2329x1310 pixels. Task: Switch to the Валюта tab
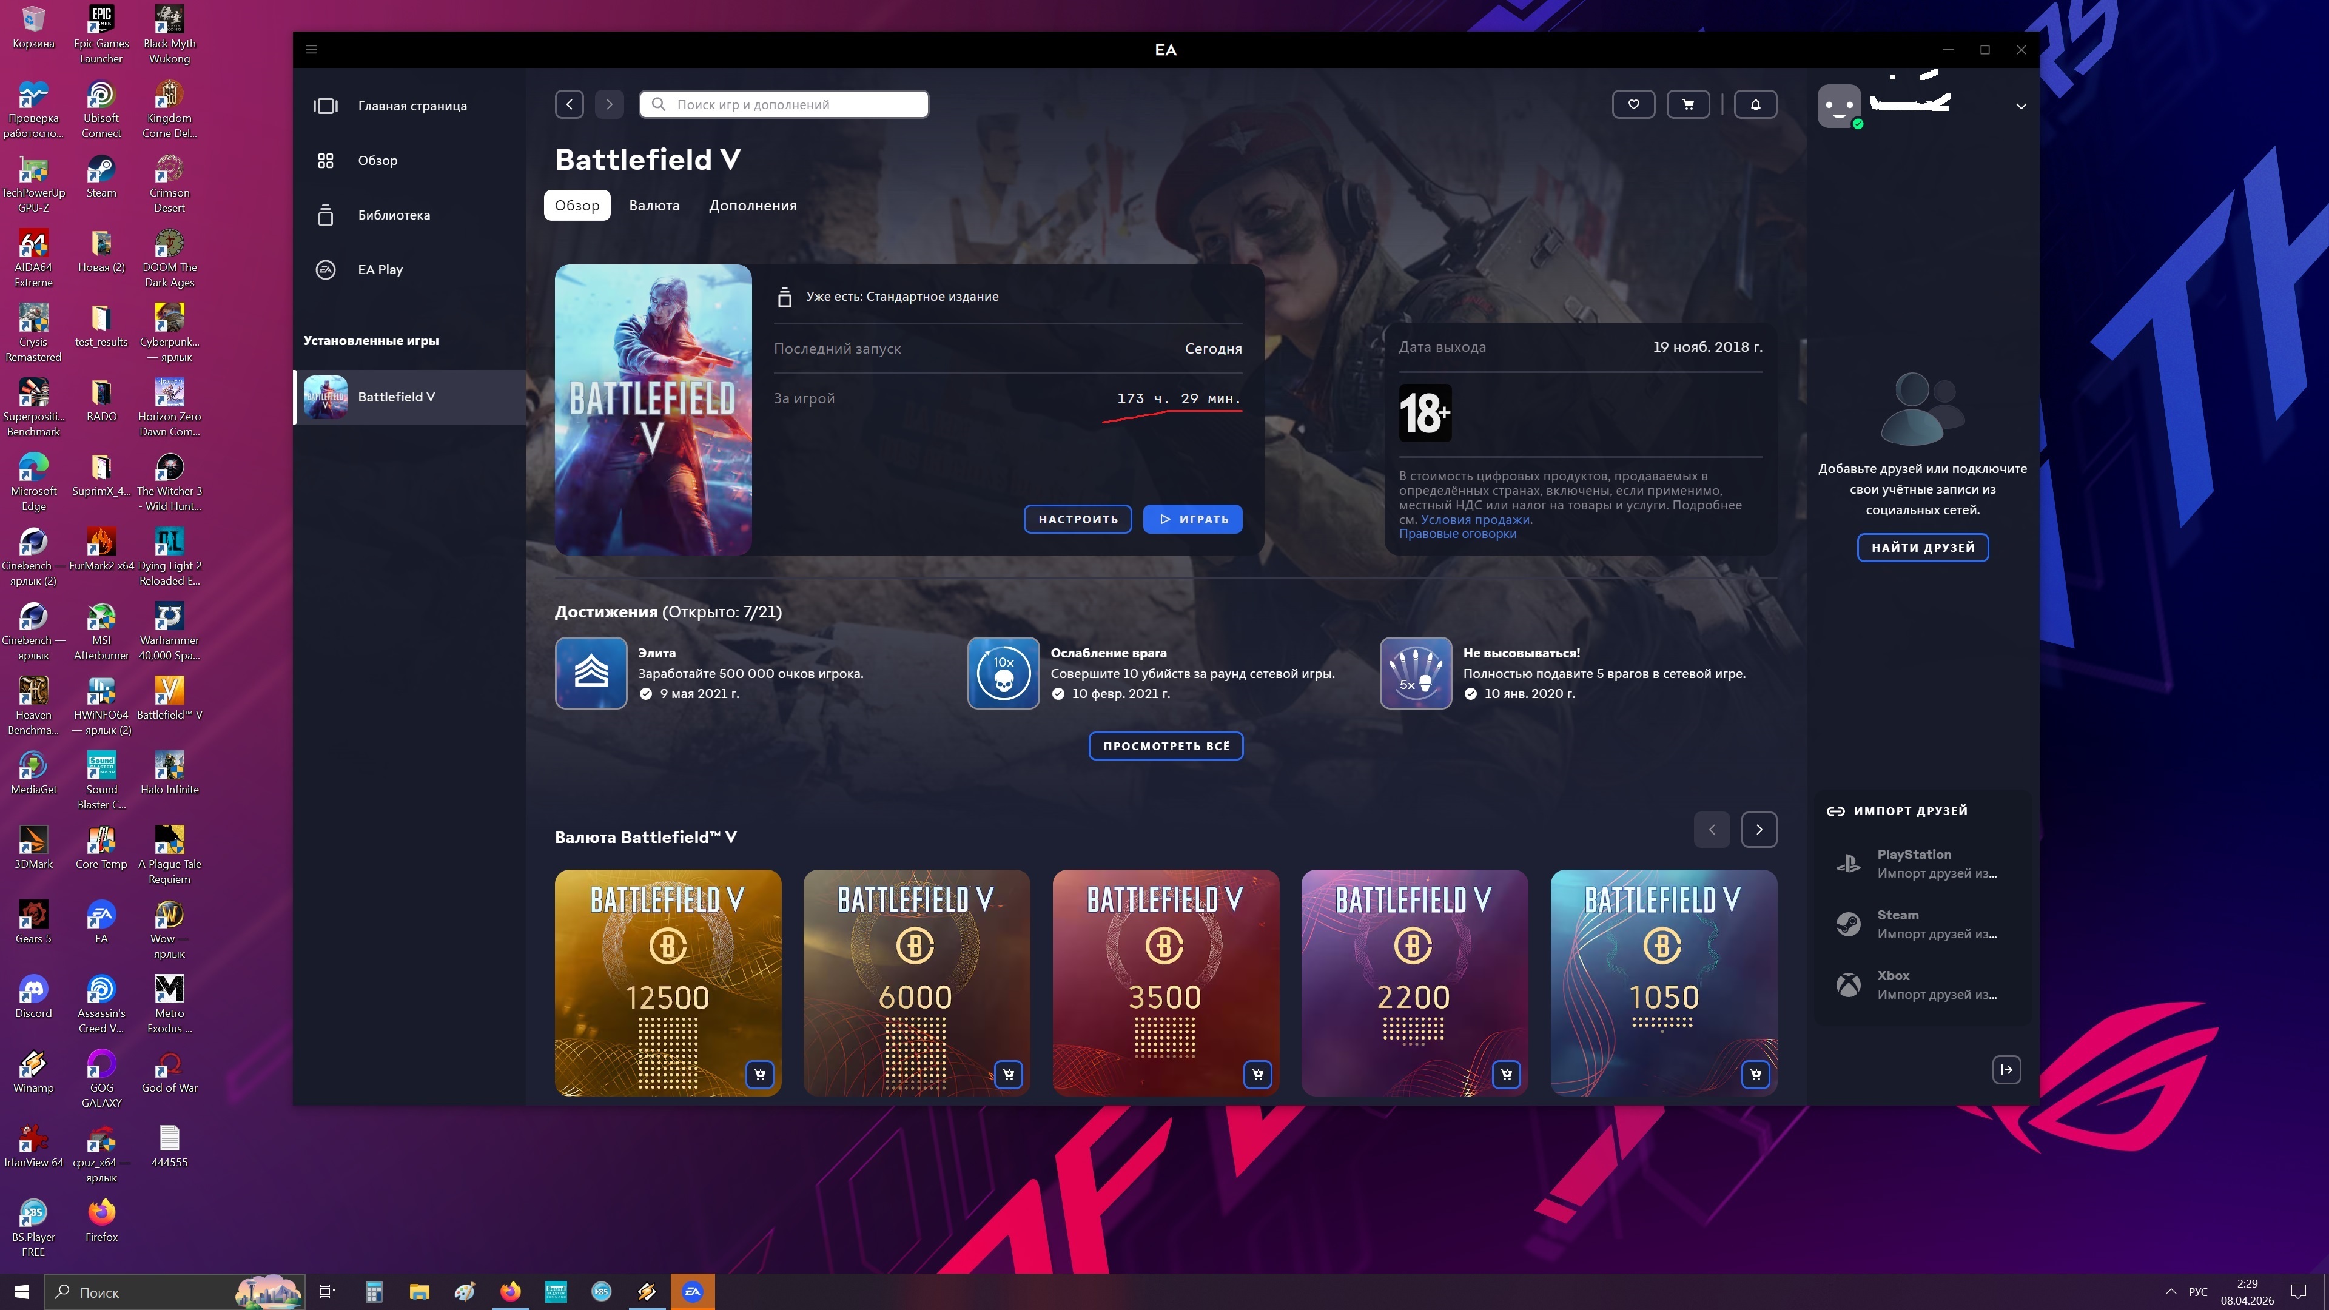click(654, 205)
